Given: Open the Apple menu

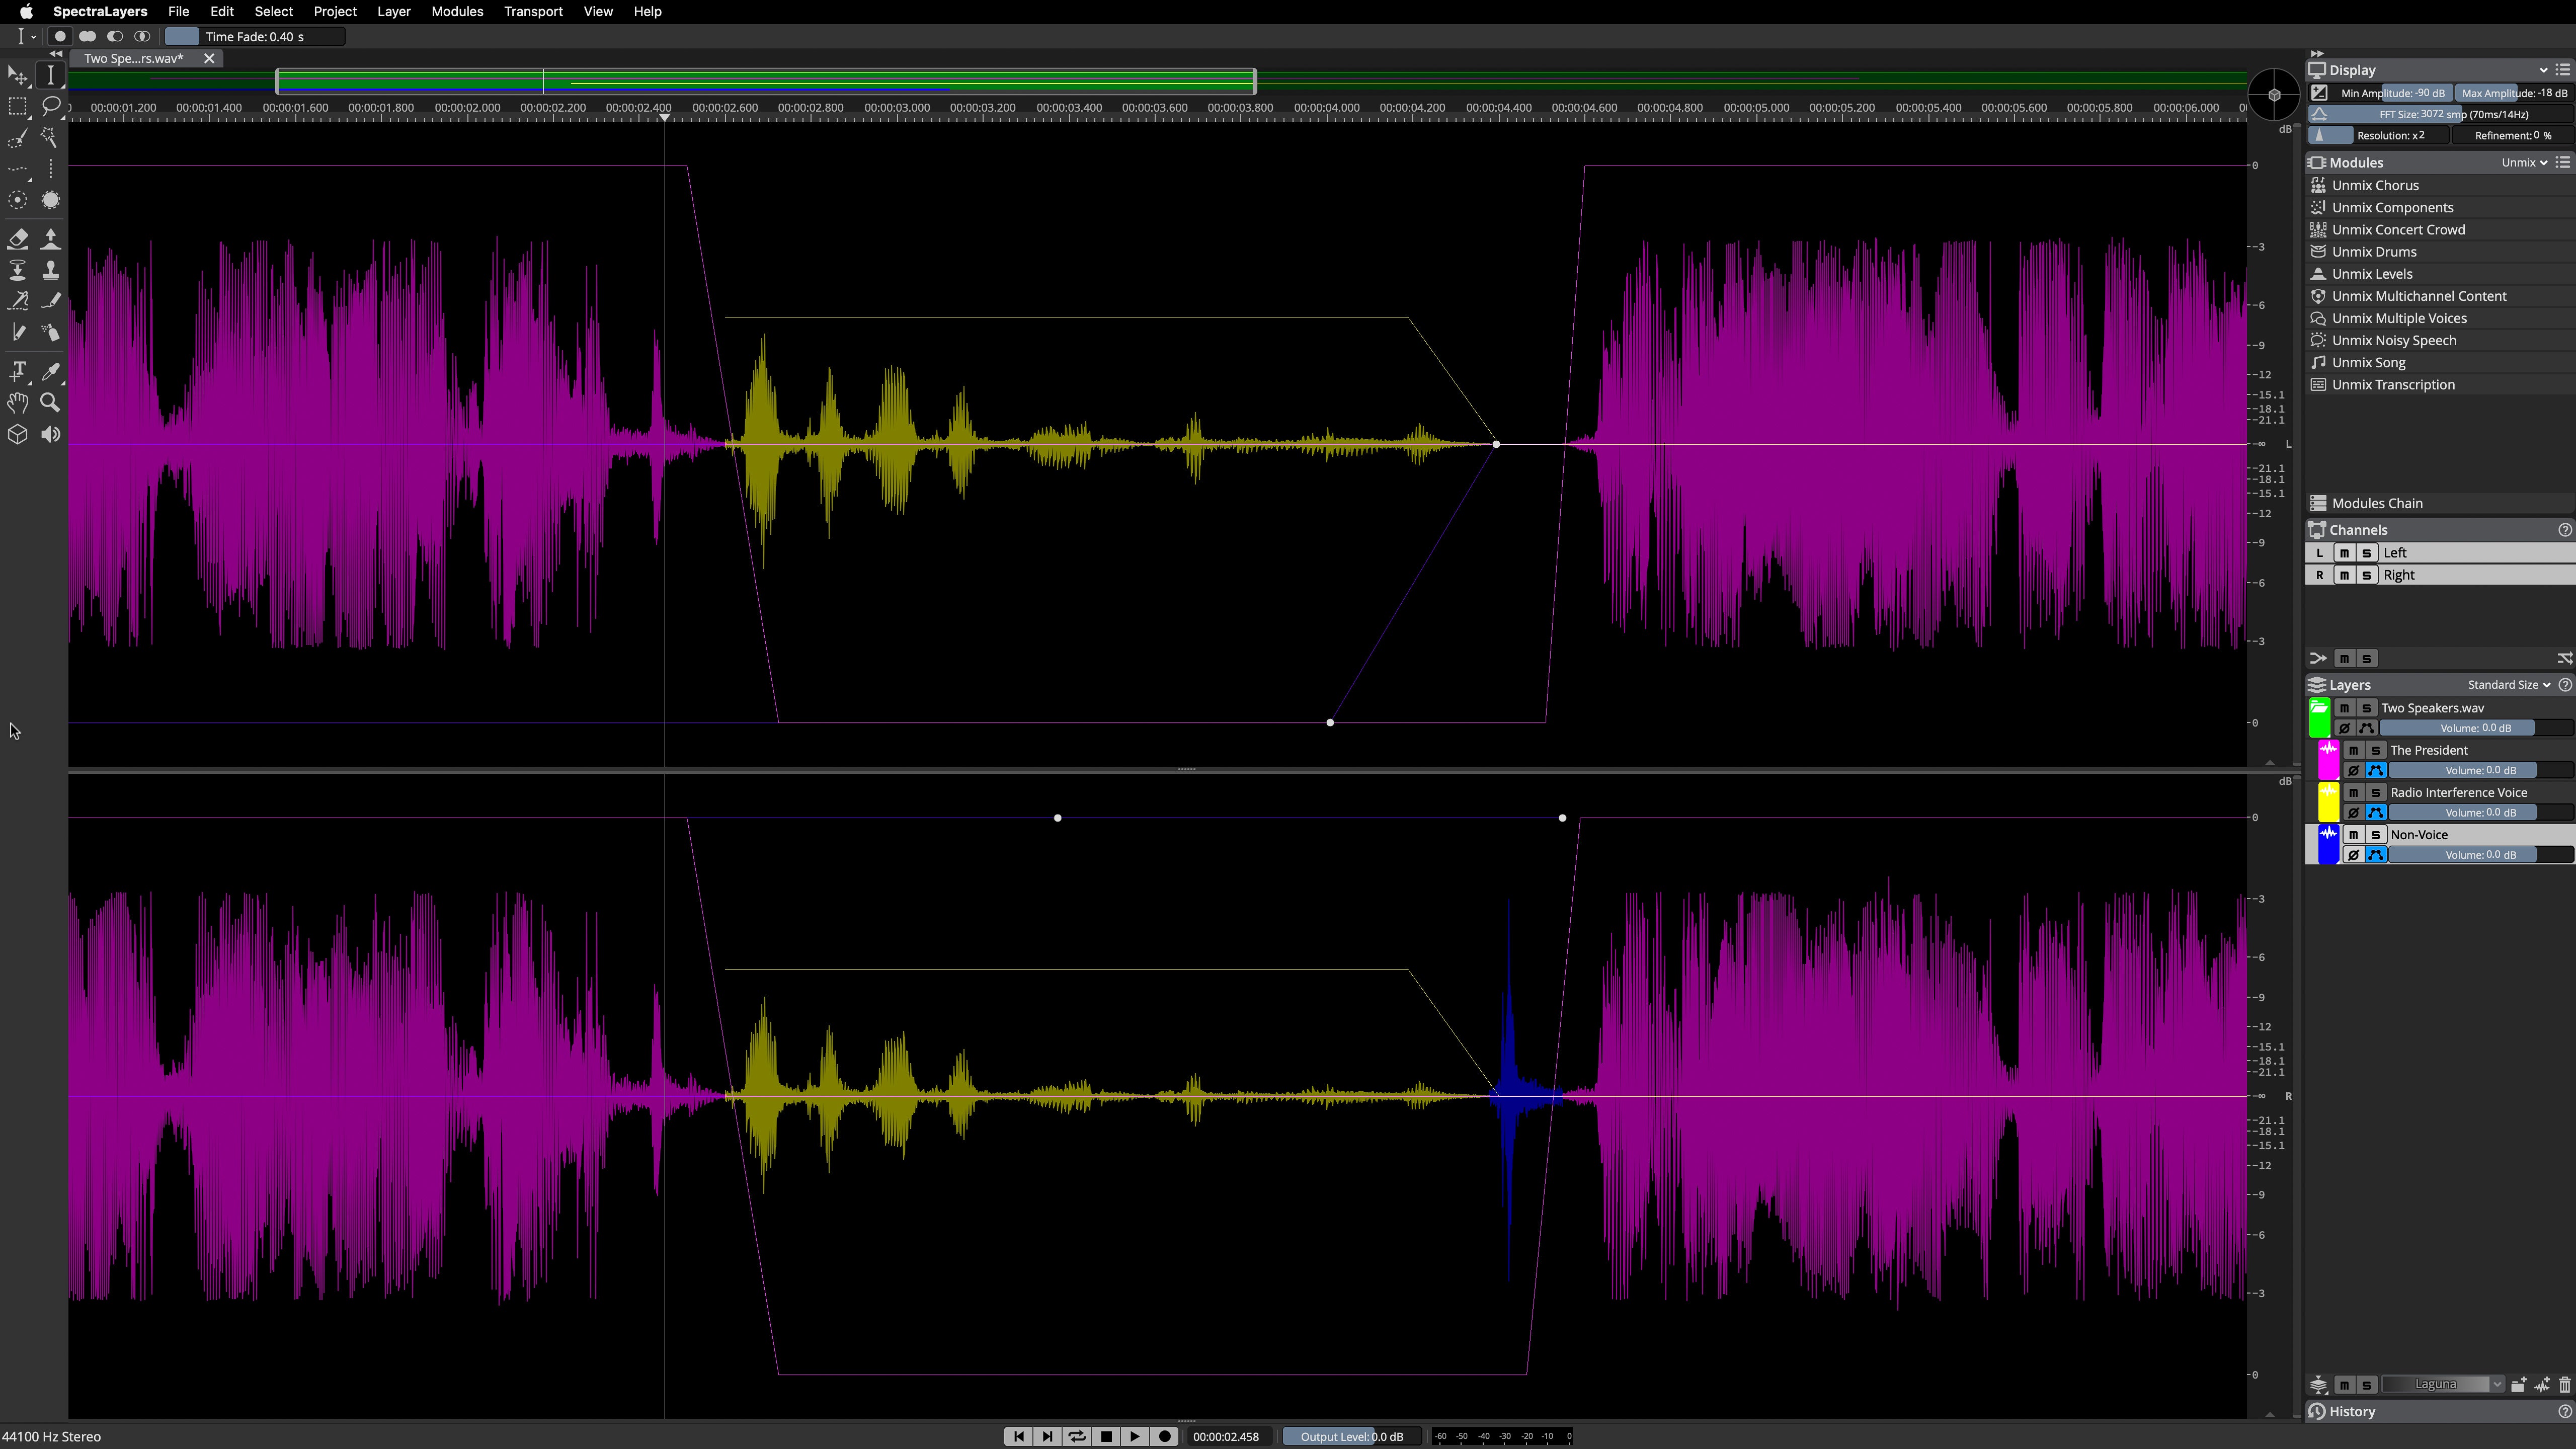Looking at the screenshot, I should [26, 11].
